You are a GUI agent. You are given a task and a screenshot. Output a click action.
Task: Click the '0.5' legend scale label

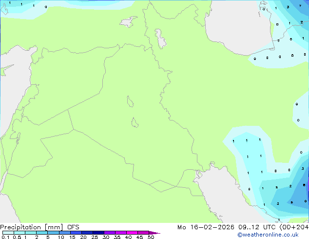pyautogui.click(x=17, y=237)
